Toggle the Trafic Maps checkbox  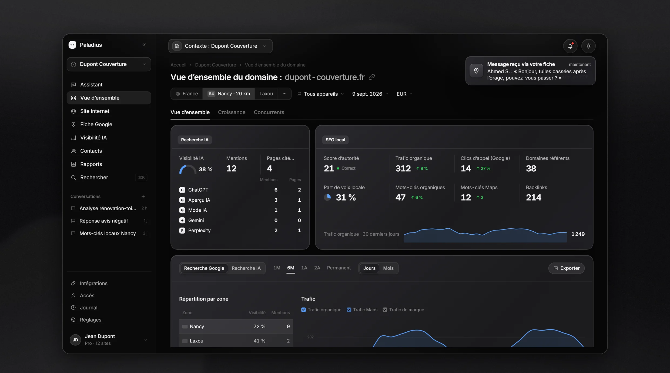349,310
